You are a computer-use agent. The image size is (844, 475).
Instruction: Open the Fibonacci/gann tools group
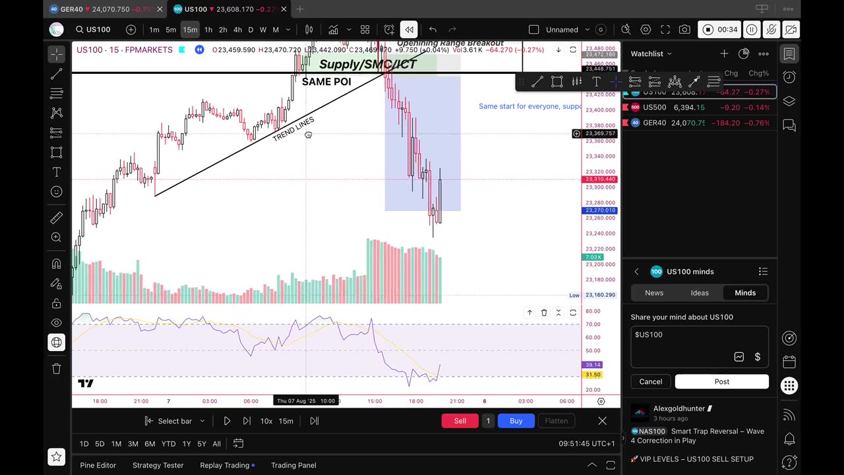tap(57, 93)
